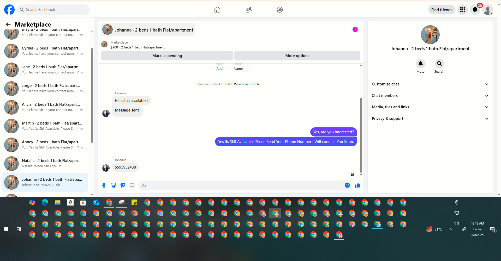Open the pink conversation information icon
Image resolution: width=501 pixels, height=261 pixels.
355,29
